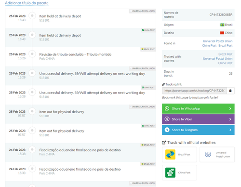
Task: Click timeline marker for Revisão de tributo event
Action: coord(32,54)
